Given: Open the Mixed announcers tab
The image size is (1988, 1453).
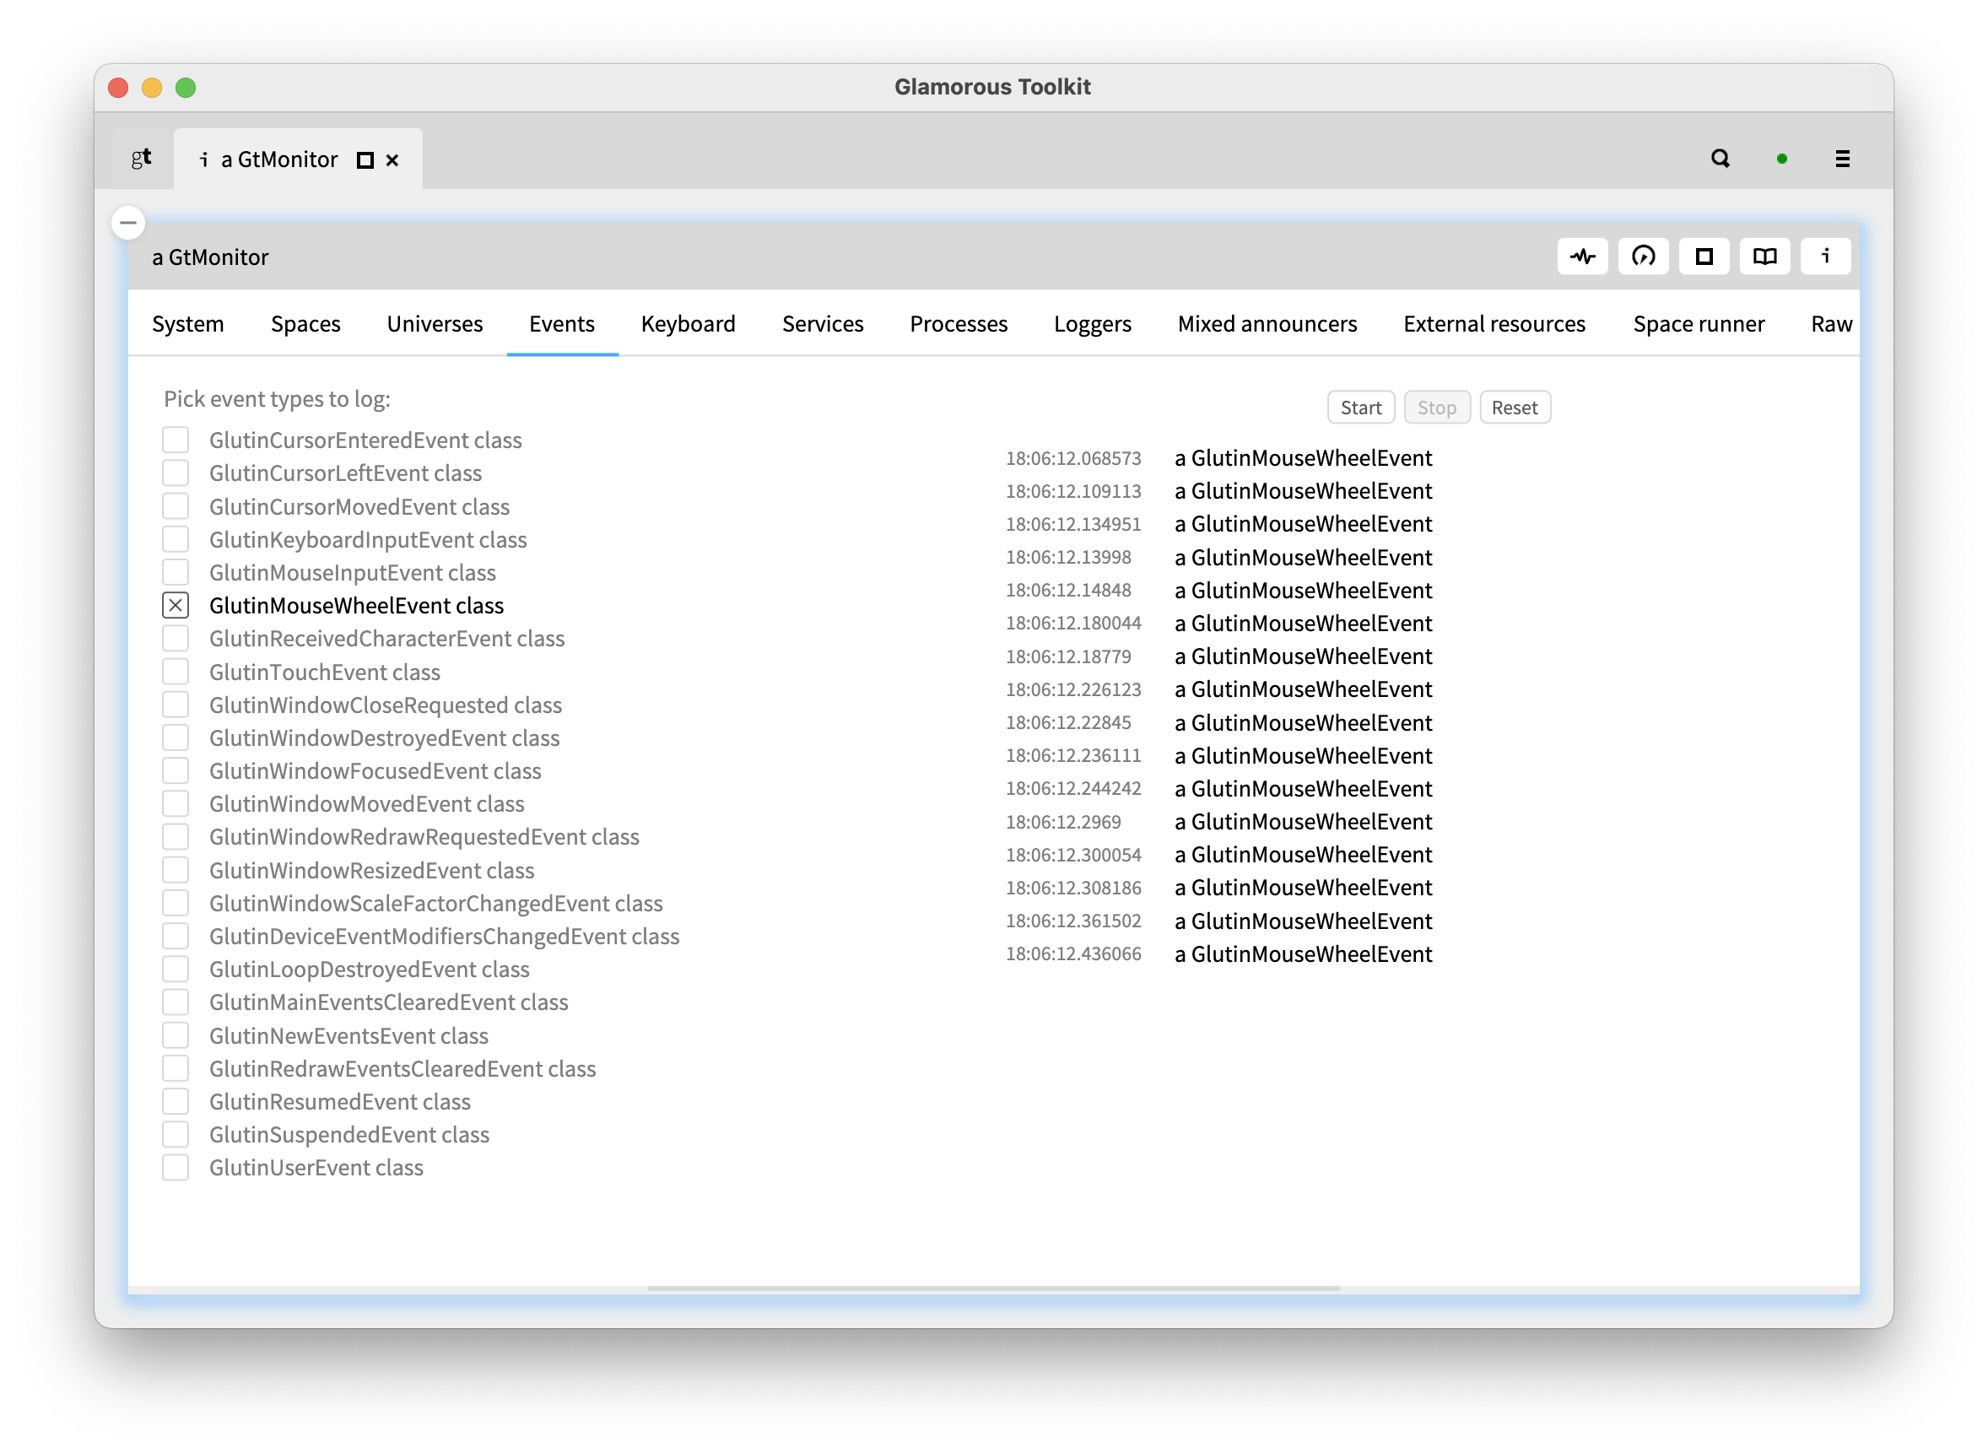Looking at the screenshot, I should (1267, 324).
